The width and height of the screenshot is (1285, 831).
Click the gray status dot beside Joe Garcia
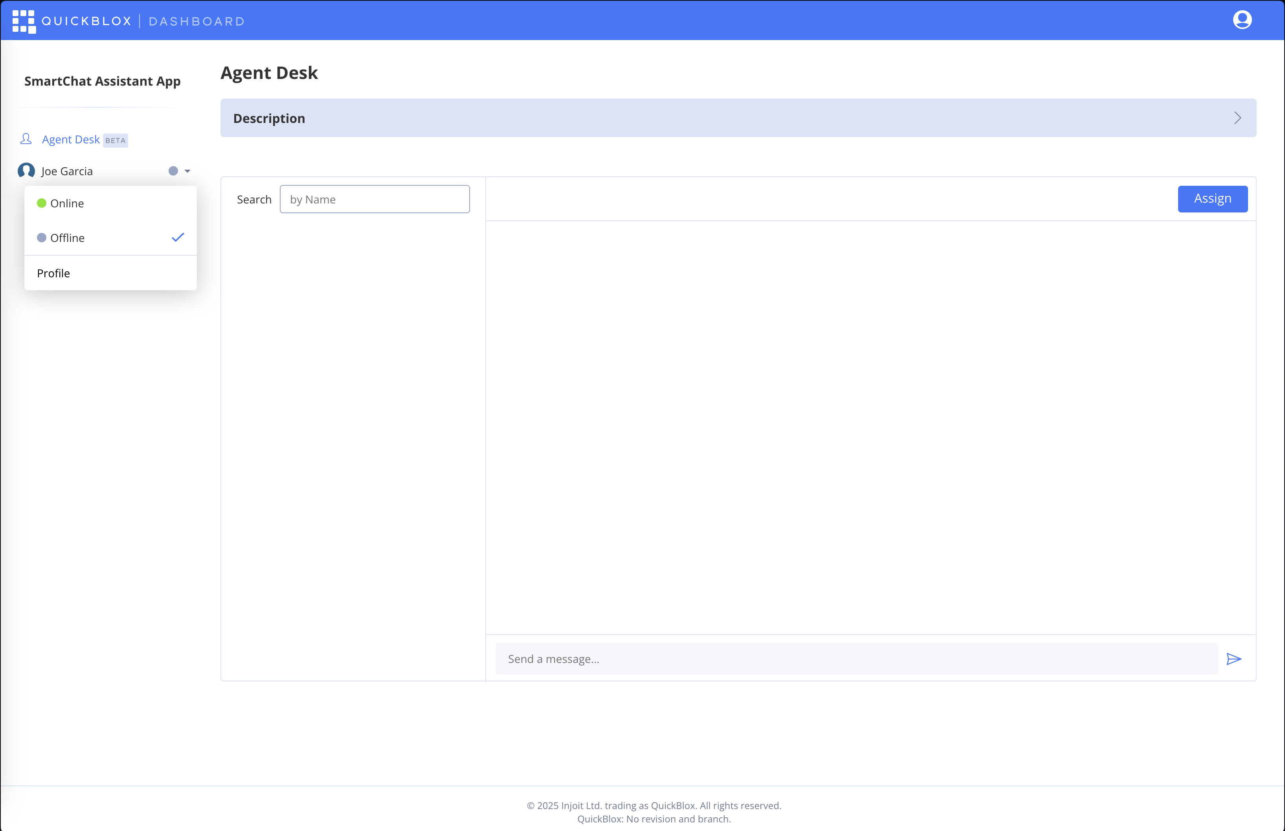click(x=173, y=170)
